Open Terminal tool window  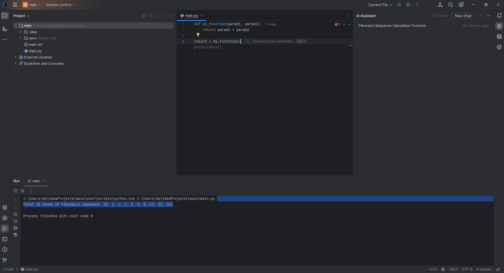[x=5, y=239]
